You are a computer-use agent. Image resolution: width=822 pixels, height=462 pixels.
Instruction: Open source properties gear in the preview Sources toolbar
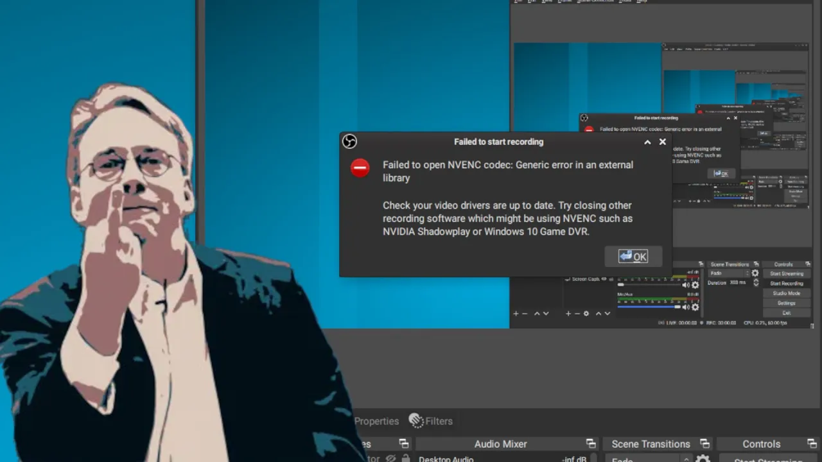click(x=586, y=314)
